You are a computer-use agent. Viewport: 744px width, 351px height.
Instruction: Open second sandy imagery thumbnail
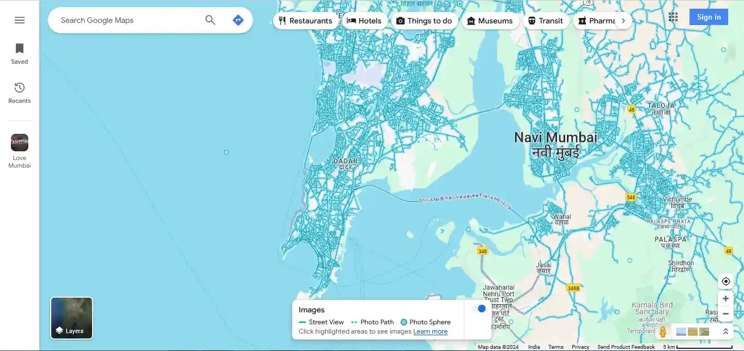[693, 331]
